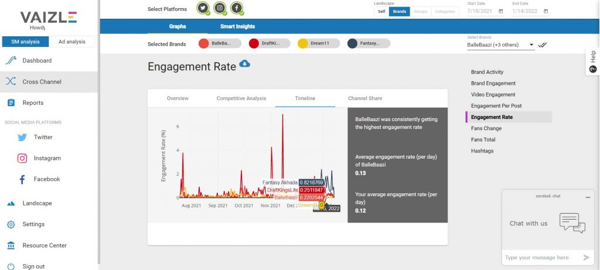
Task: Click the Fantasy dark blue brand chip
Action: coord(369,43)
